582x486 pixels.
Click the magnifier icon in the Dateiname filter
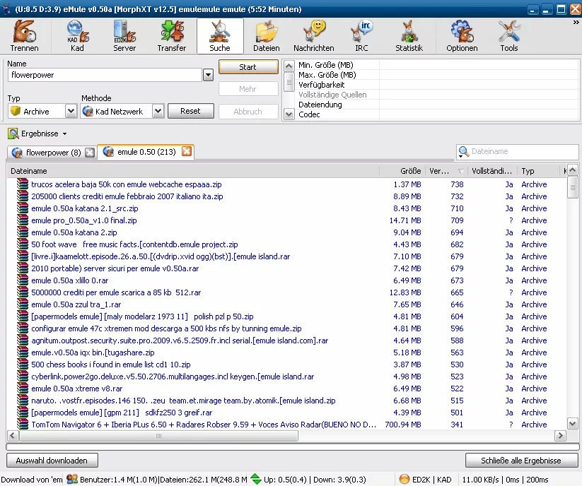(464, 152)
